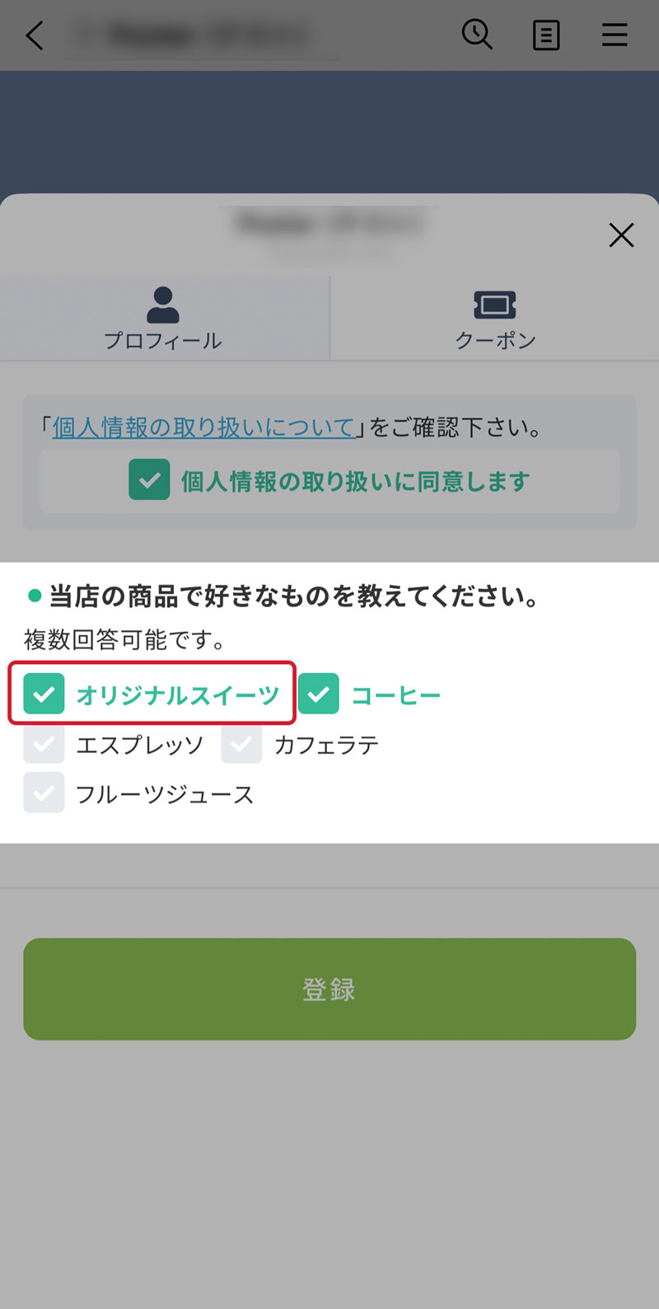The width and height of the screenshot is (659, 1309).
Task: Tap the オリジナルスイーツ label text
Action: tap(178, 695)
